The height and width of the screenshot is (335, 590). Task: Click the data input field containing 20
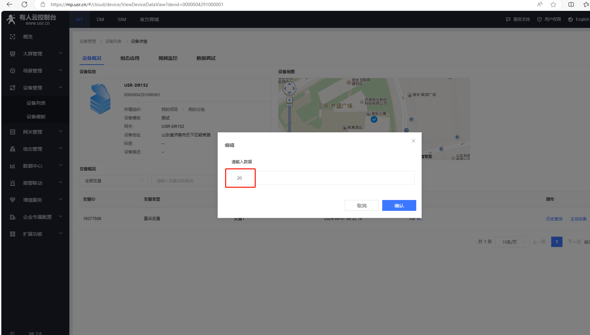click(x=322, y=178)
